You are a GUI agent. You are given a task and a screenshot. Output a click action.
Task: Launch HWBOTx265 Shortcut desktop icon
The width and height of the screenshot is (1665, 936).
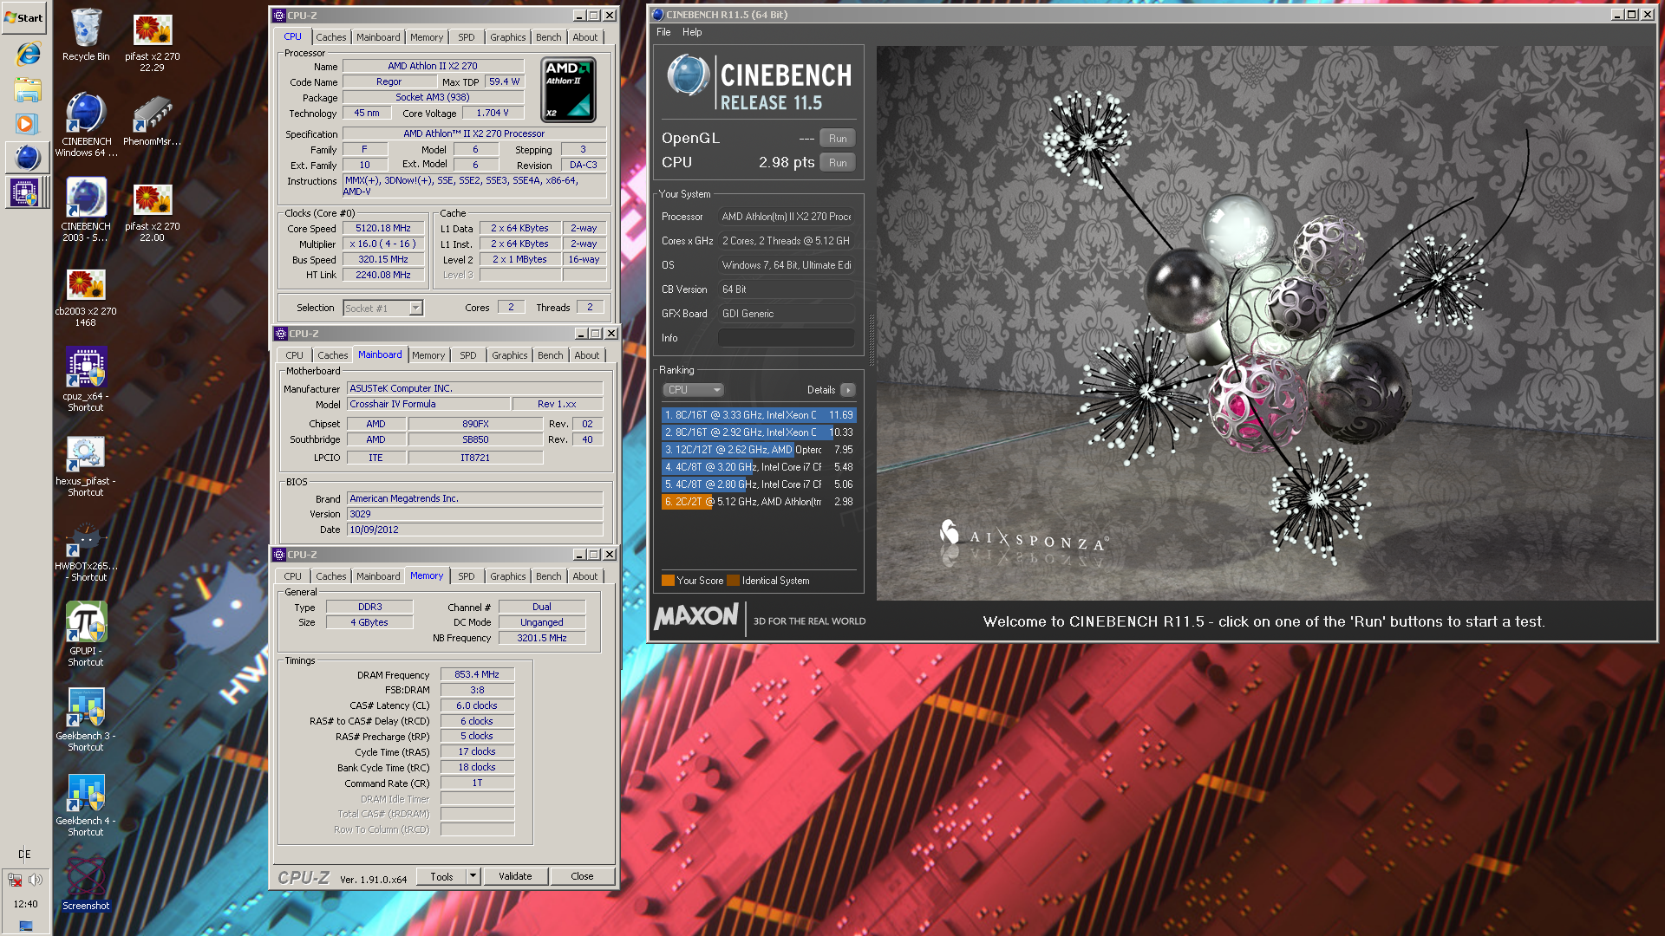tap(86, 551)
